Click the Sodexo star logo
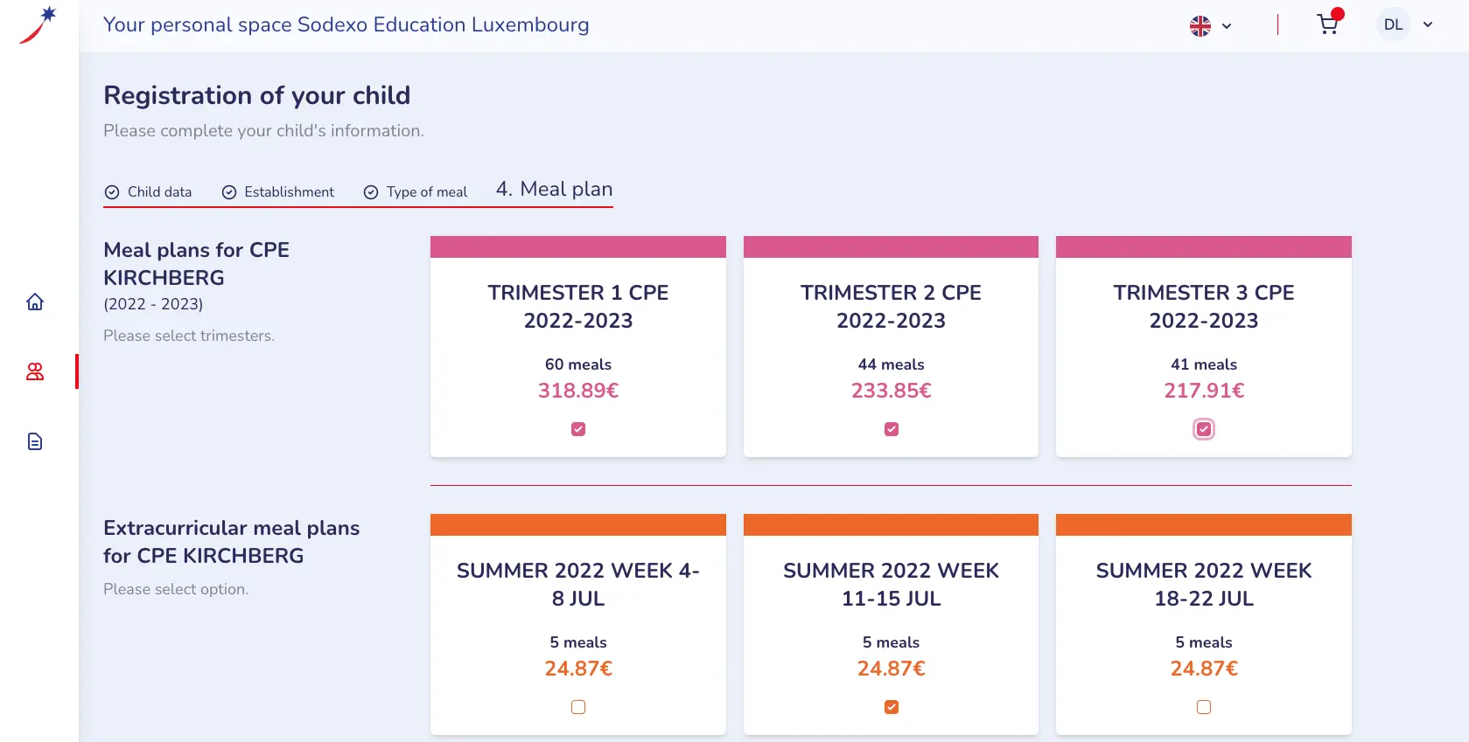The width and height of the screenshot is (1469, 742). click(38, 24)
